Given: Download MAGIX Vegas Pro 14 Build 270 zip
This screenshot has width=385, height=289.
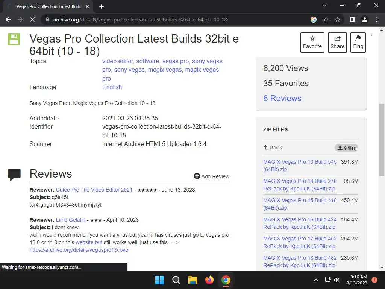Looking at the screenshot, I should [300, 185].
